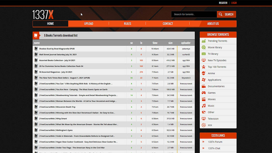
Task: Sort by the 'se' seeders column header
Action: [131, 43]
